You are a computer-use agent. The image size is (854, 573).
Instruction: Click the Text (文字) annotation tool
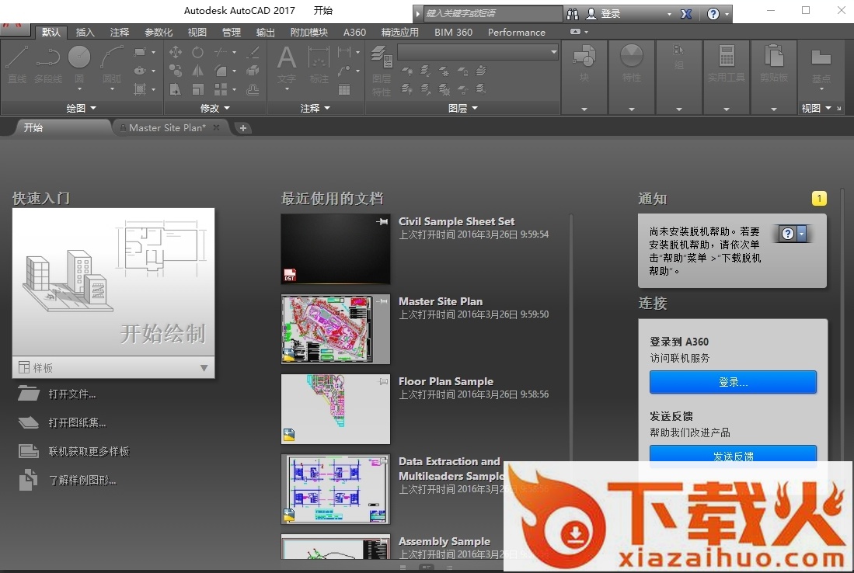point(287,64)
